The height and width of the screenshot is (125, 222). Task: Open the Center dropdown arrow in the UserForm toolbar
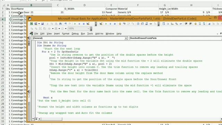(59, 28)
